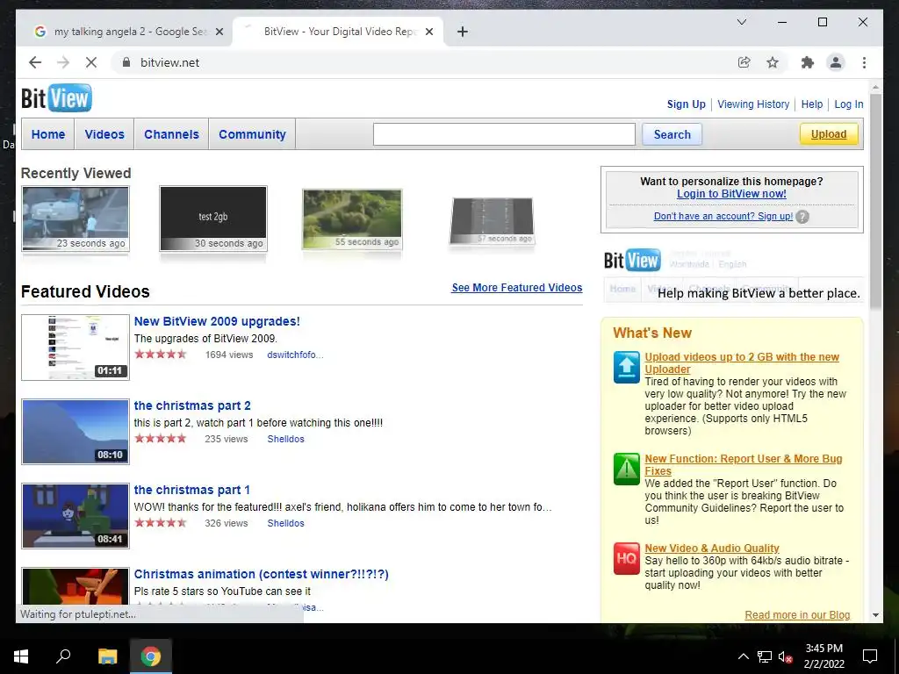
Task: Open See More Featured Videos link
Action: tap(516, 287)
